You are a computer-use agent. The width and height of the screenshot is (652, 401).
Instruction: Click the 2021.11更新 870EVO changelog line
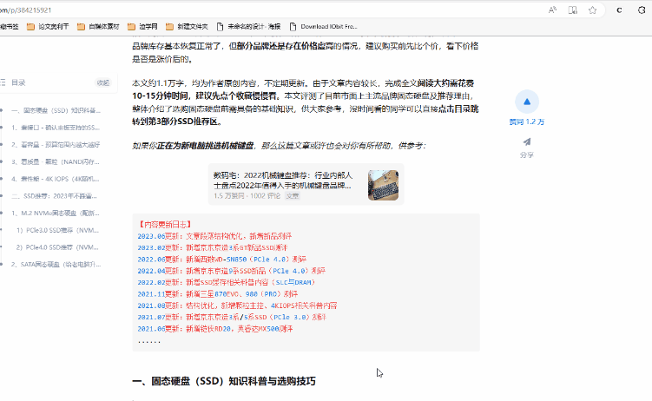point(218,293)
